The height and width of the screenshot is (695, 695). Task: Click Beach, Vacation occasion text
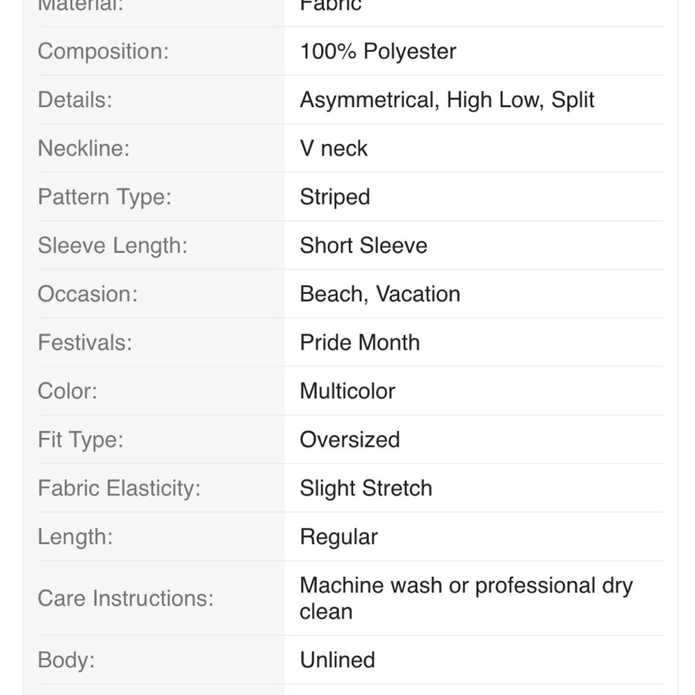point(380,294)
